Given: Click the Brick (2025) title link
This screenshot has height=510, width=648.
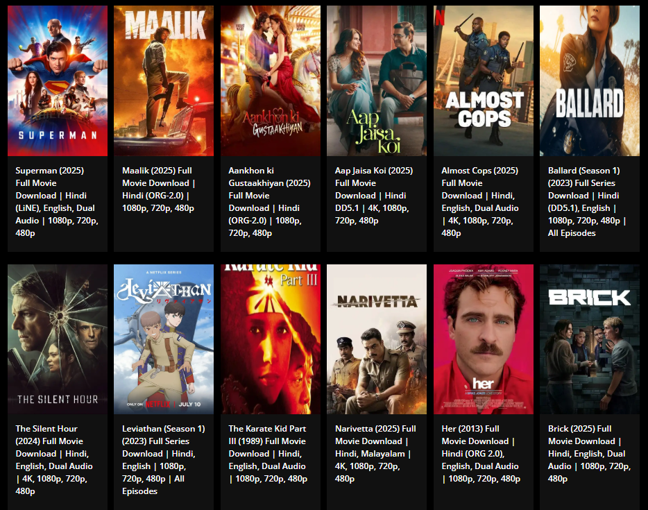Looking at the screenshot, I should click(589, 454).
